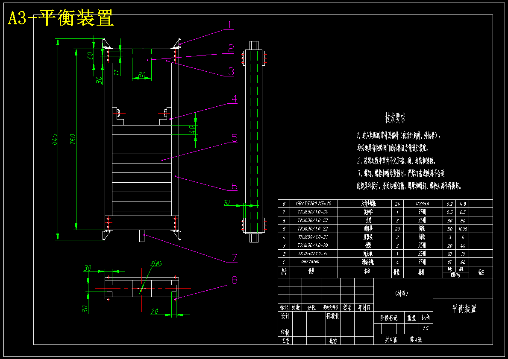Image resolution: width=508 pixels, height=359 pixels.
Task: Select the 'TKJ630/1.0-19' table cell
Action: [x=313, y=254]
